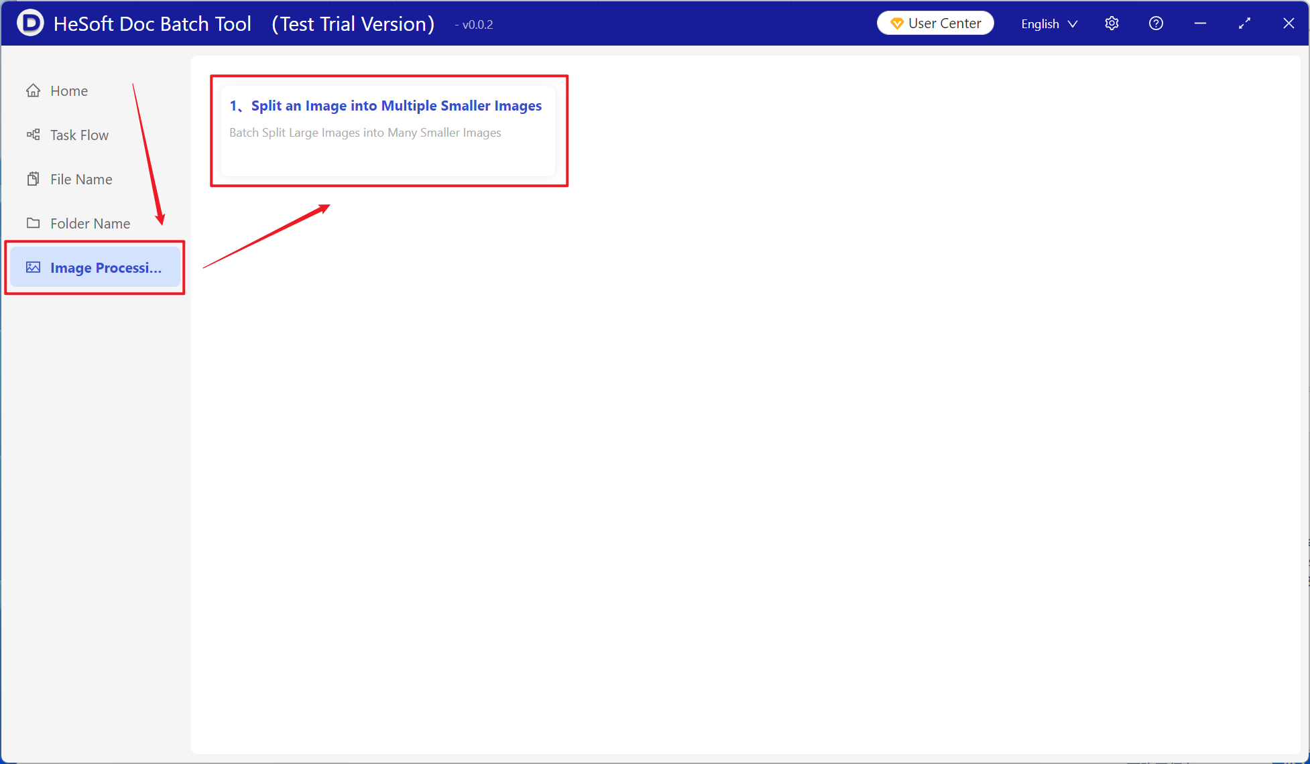Click the Task Flow sidebar icon
1310x764 pixels.
(x=33, y=135)
